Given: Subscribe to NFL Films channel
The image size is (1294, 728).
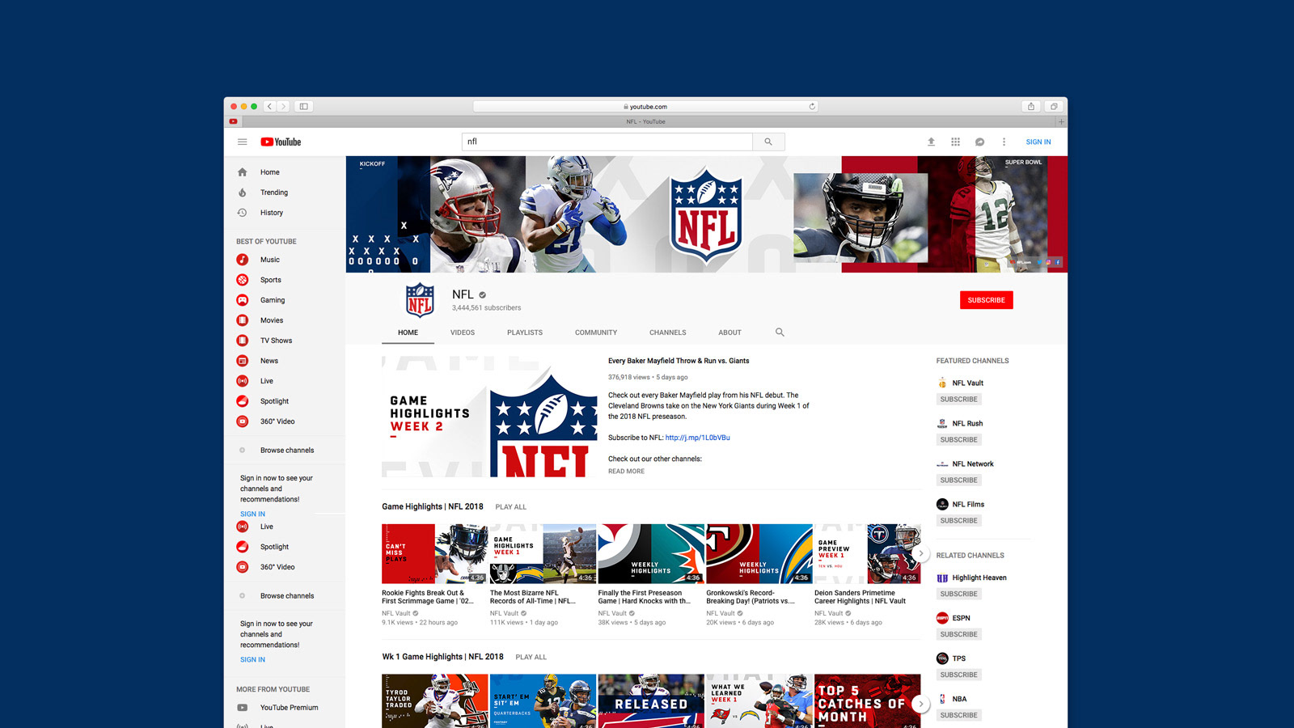Looking at the screenshot, I should (958, 521).
